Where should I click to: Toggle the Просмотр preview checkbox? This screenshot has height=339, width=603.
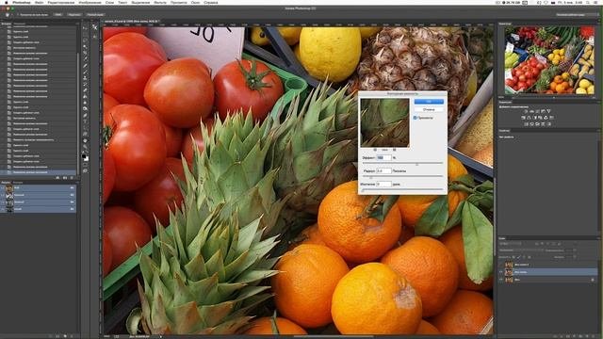pyautogui.click(x=415, y=118)
